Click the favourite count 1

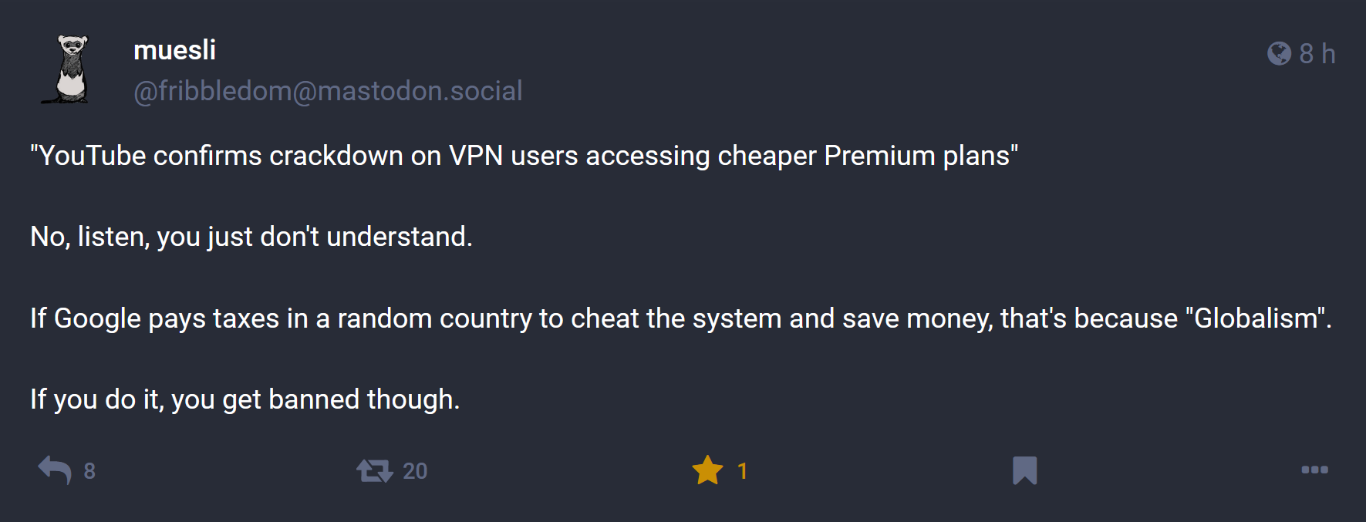[742, 471]
